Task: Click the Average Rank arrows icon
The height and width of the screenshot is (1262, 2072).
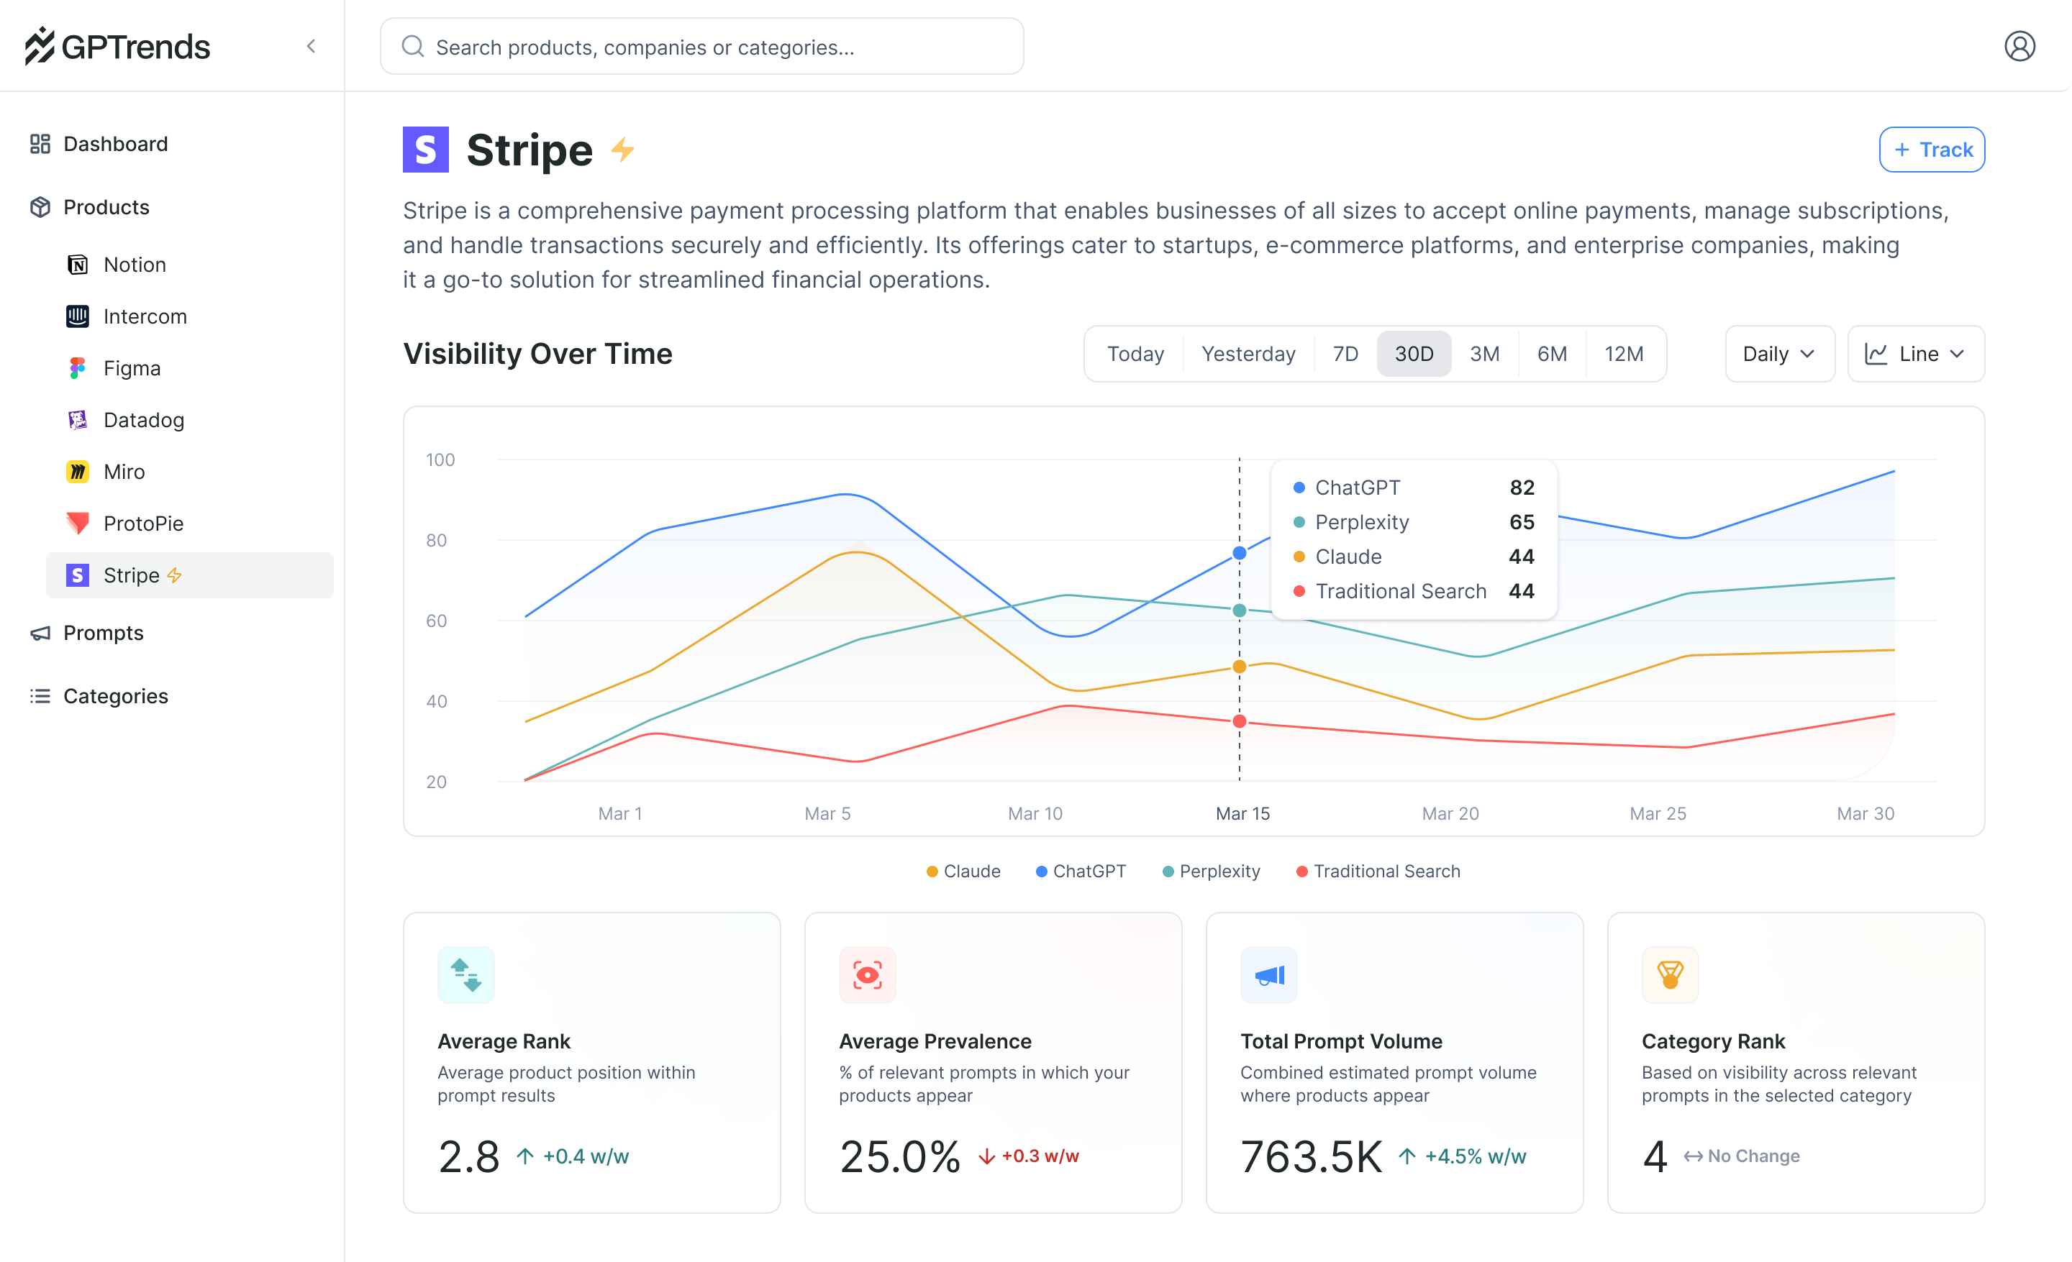Action: point(466,974)
